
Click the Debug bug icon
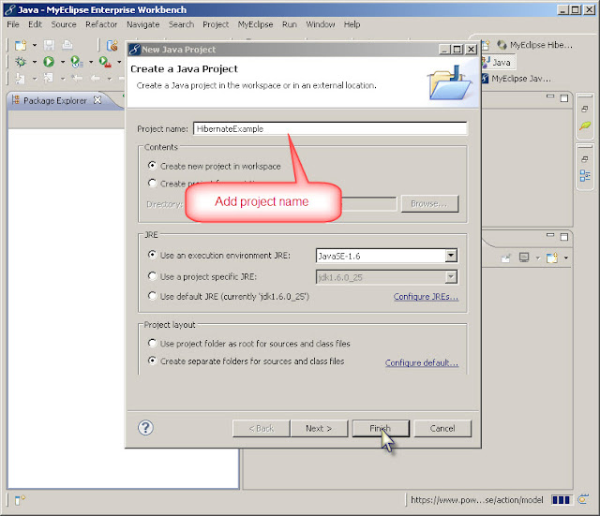pyautogui.click(x=21, y=62)
